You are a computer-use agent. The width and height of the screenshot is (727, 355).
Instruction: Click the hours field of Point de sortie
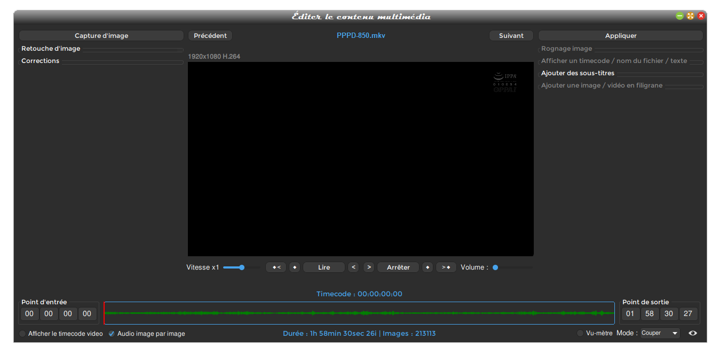click(630, 314)
